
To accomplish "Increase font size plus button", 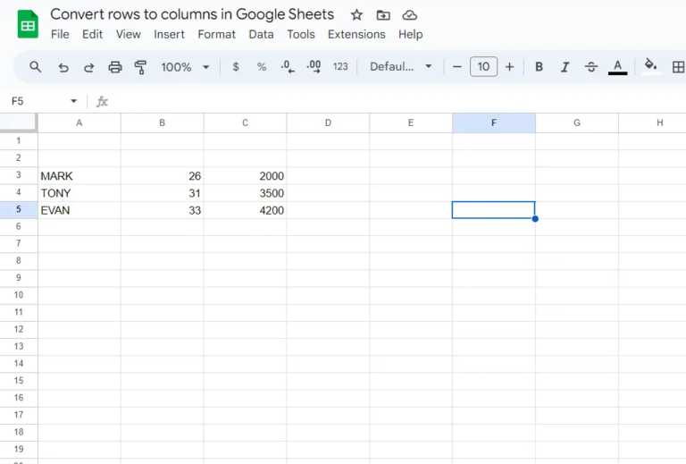I will pyautogui.click(x=509, y=67).
